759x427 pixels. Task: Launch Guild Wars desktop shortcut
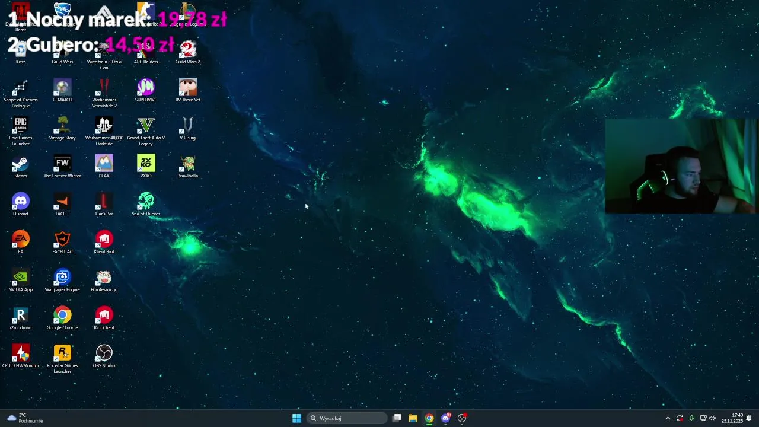(62, 52)
